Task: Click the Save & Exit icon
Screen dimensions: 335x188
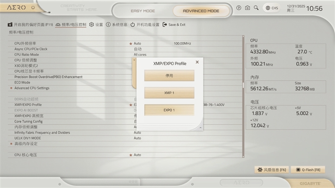Action: point(165,25)
